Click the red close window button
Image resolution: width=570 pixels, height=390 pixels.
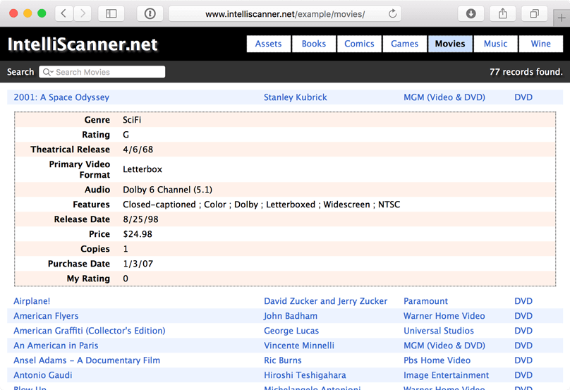pyautogui.click(x=13, y=13)
